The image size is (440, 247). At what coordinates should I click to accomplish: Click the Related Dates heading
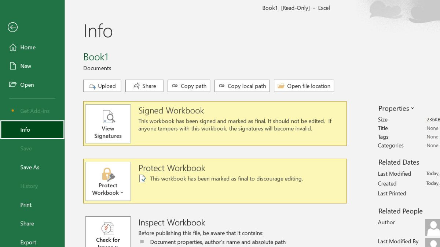click(x=399, y=162)
